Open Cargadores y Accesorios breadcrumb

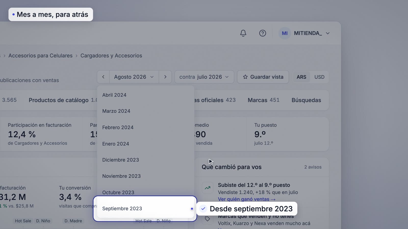click(111, 55)
